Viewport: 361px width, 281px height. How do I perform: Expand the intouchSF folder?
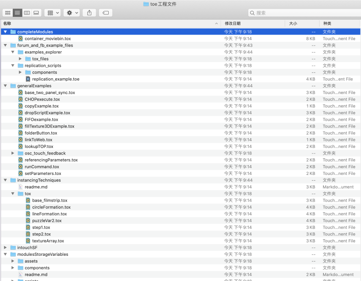[5, 248]
